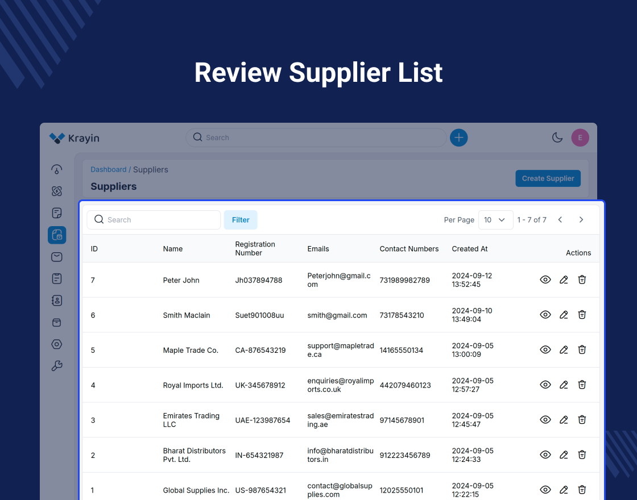
Task: Sort by Contact Numbers column header
Action: [x=409, y=249]
